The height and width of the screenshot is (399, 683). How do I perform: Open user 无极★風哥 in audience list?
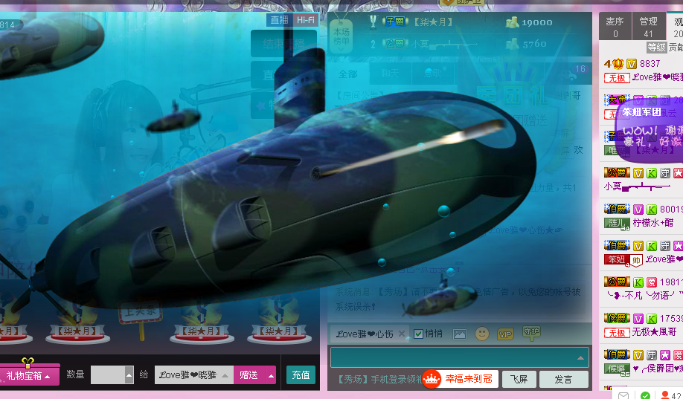click(x=654, y=332)
